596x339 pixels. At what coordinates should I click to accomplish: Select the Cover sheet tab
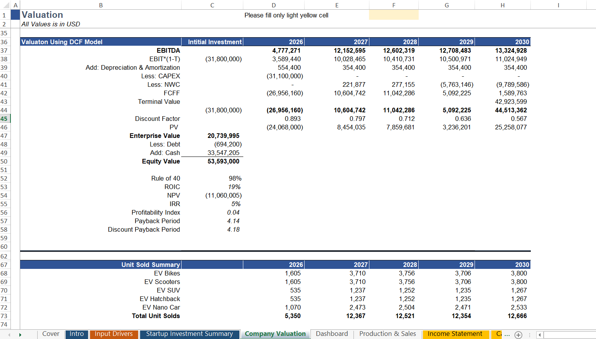[x=50, y=334]
